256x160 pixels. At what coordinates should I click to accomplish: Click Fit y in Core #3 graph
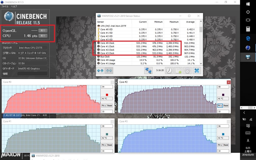coord(220,145)
